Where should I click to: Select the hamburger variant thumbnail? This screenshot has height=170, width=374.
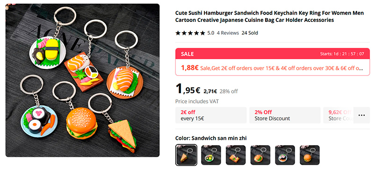[309, 155]
